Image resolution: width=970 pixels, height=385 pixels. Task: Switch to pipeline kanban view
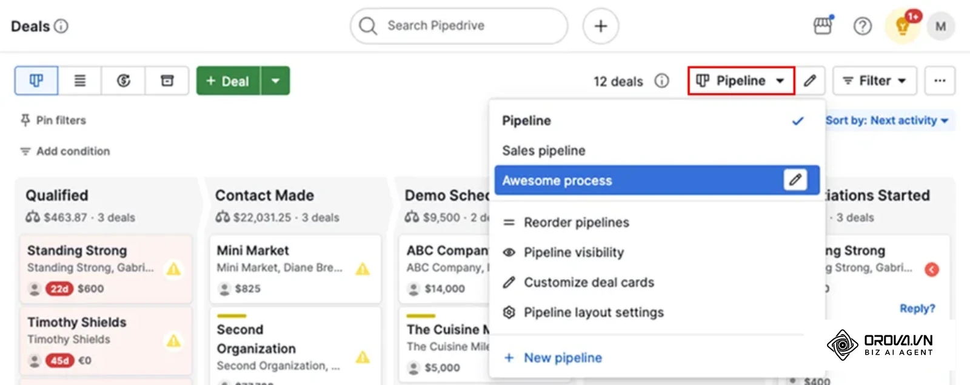[x=36, y=81]
